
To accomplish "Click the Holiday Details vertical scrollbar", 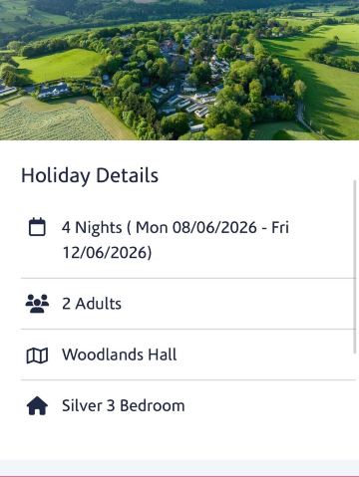I will pyautogui.click(x=355, y=267).
